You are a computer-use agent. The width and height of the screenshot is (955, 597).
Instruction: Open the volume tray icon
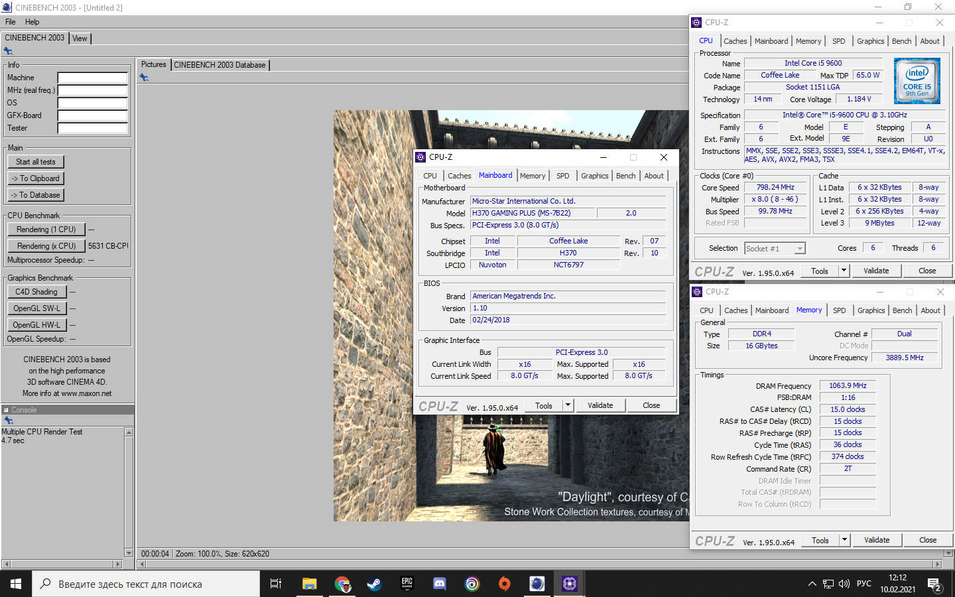tap(844, 584)
